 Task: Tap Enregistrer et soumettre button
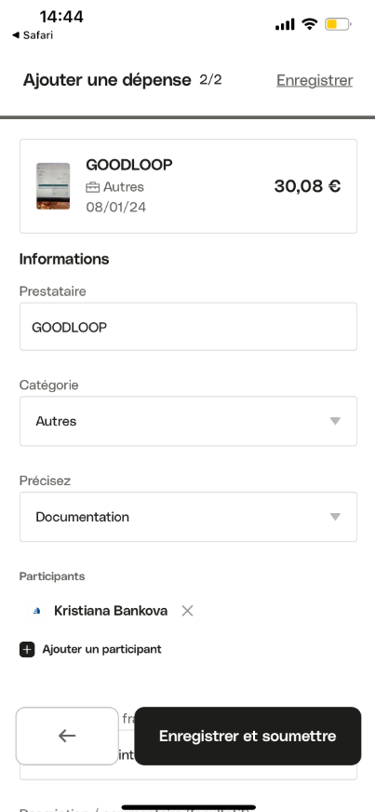pyautogui.click(x=248, y=736)
